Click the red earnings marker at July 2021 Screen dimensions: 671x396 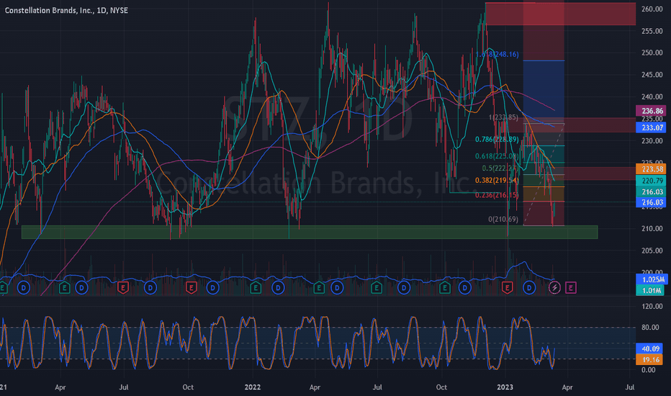pos(123,288)
